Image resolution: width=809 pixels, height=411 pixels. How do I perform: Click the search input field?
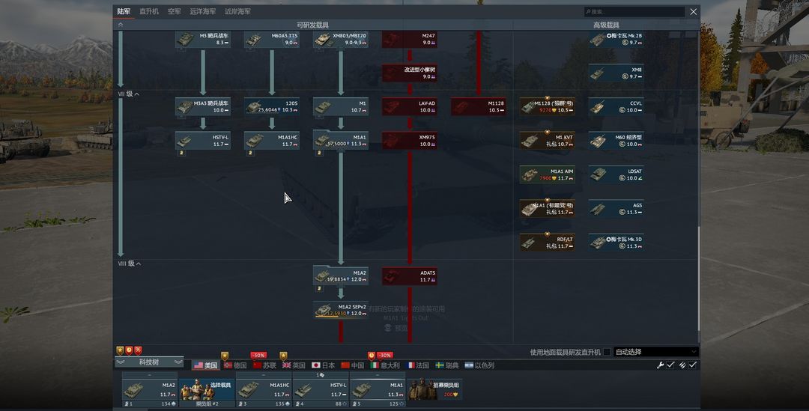(634, 11)
